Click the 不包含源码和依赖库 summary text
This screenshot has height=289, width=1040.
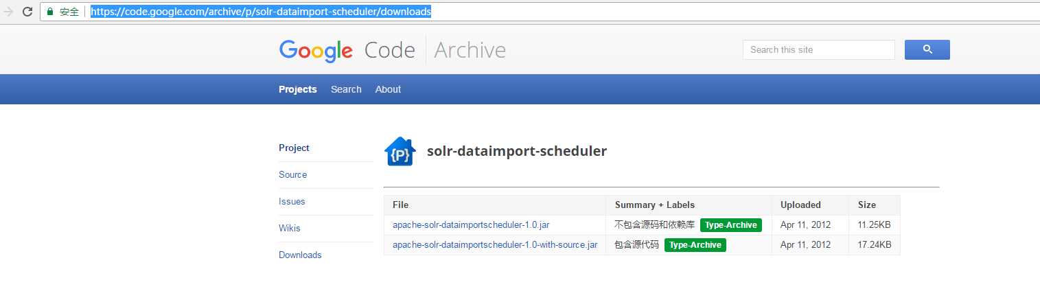coord(655,224)
